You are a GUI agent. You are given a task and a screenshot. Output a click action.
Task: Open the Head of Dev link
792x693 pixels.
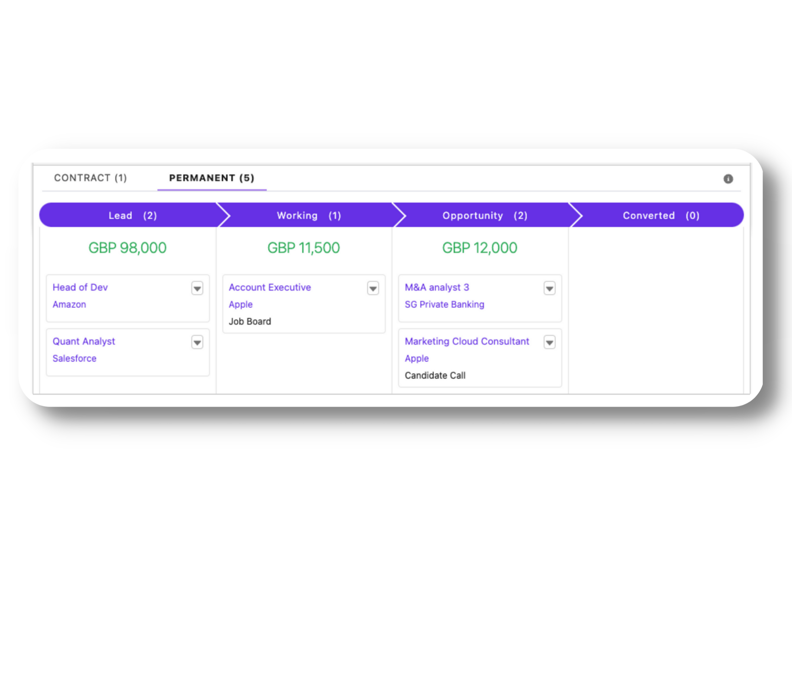(80, 287)
